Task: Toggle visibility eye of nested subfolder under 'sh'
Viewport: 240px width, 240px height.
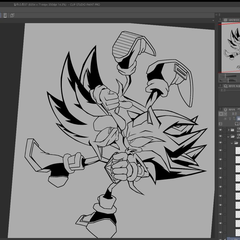Action: tap(220, 143)
